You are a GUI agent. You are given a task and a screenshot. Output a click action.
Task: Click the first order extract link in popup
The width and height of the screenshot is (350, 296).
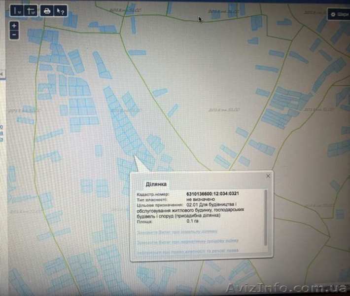pos(176,231)
